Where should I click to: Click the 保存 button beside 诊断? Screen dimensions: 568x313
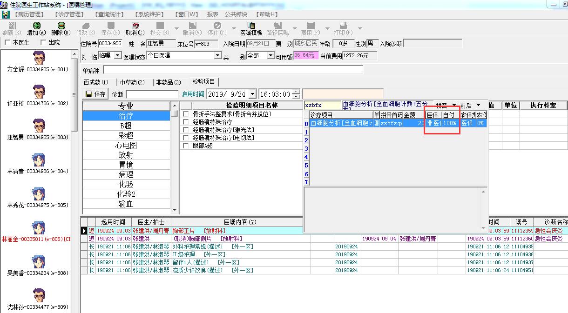coord(95,94)
